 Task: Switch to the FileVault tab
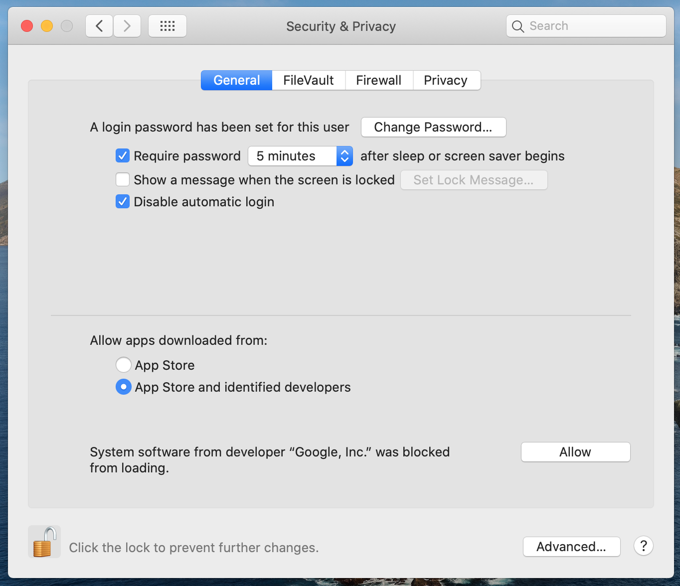[x=308, y=80]
